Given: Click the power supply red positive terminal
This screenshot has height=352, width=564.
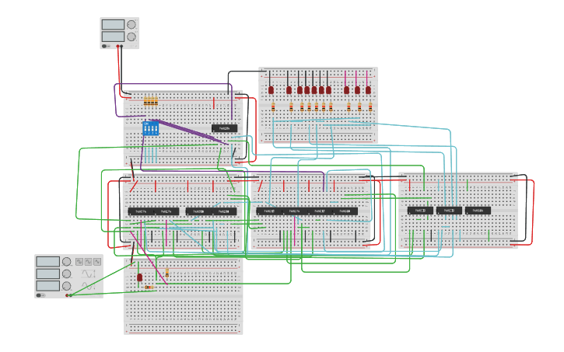Looking at the screenshot, I should coord(117,46).
